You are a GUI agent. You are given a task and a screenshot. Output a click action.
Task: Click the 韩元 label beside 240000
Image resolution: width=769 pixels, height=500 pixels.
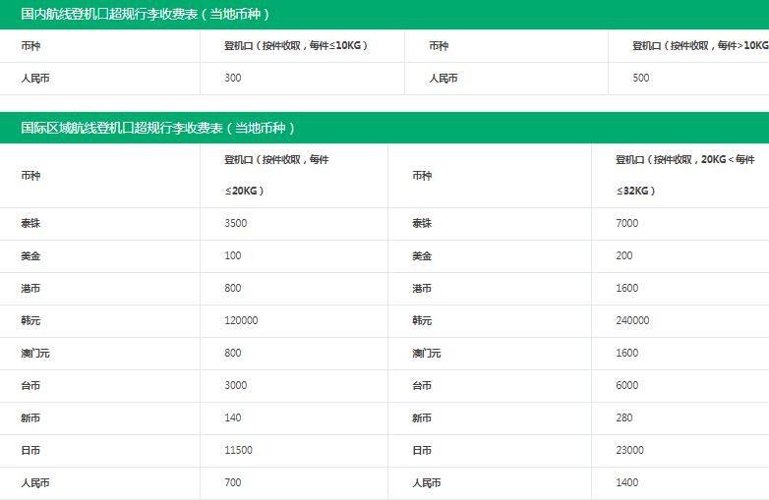tap(422, 321)
